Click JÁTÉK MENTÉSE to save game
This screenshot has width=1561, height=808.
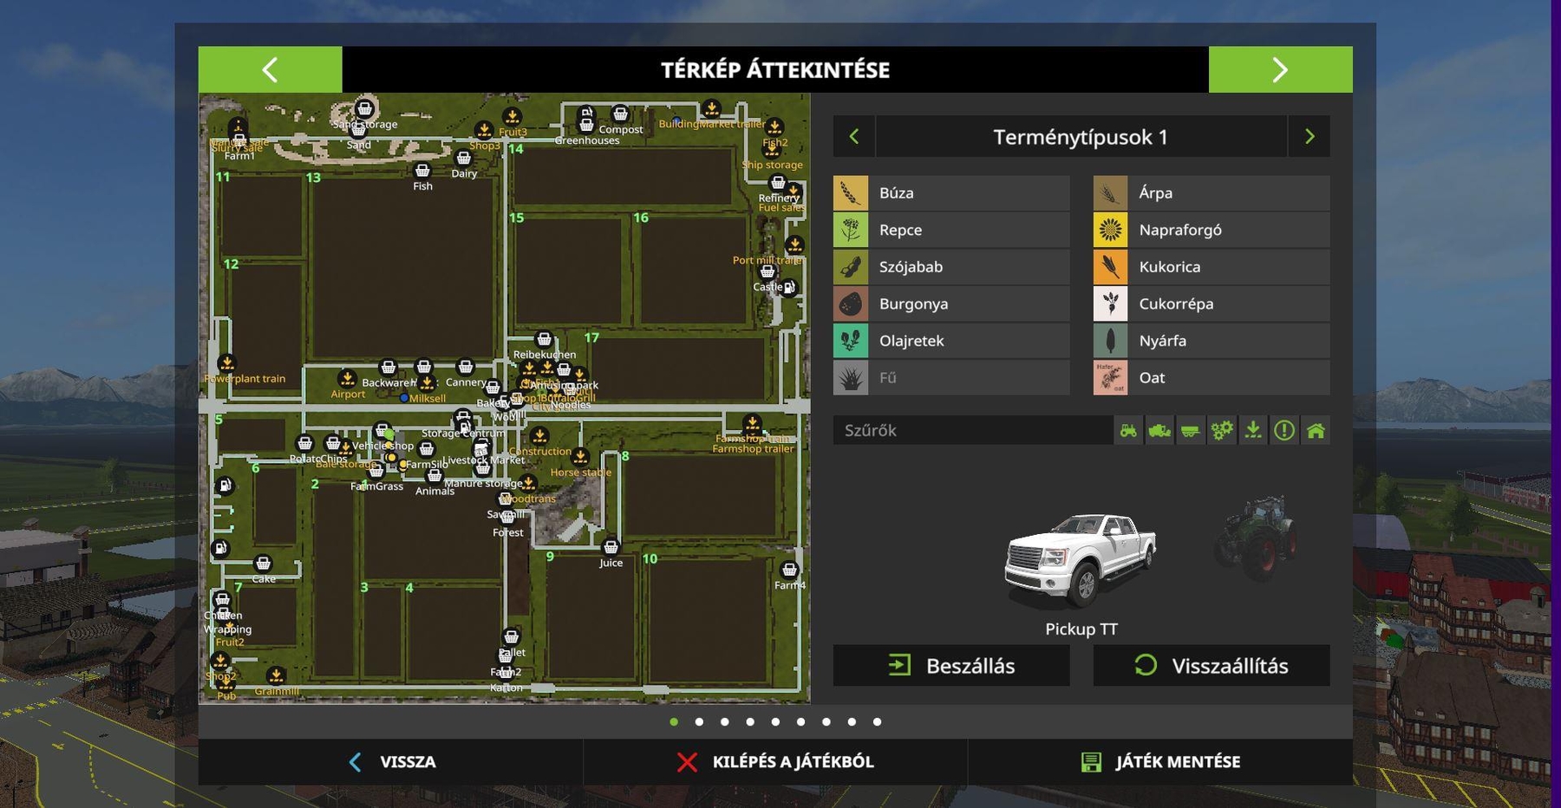(1160, 762)
